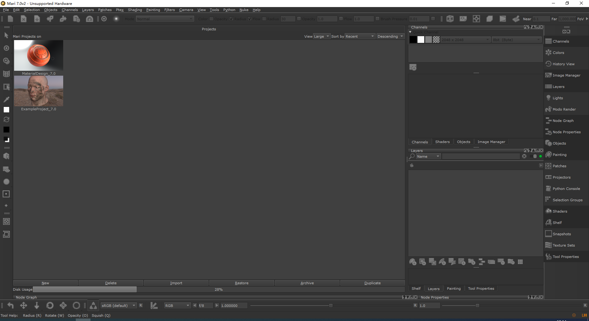Disable the Radius checkbox in the brush toolbar
The image size is (589, 321).
tap(231, 19)
